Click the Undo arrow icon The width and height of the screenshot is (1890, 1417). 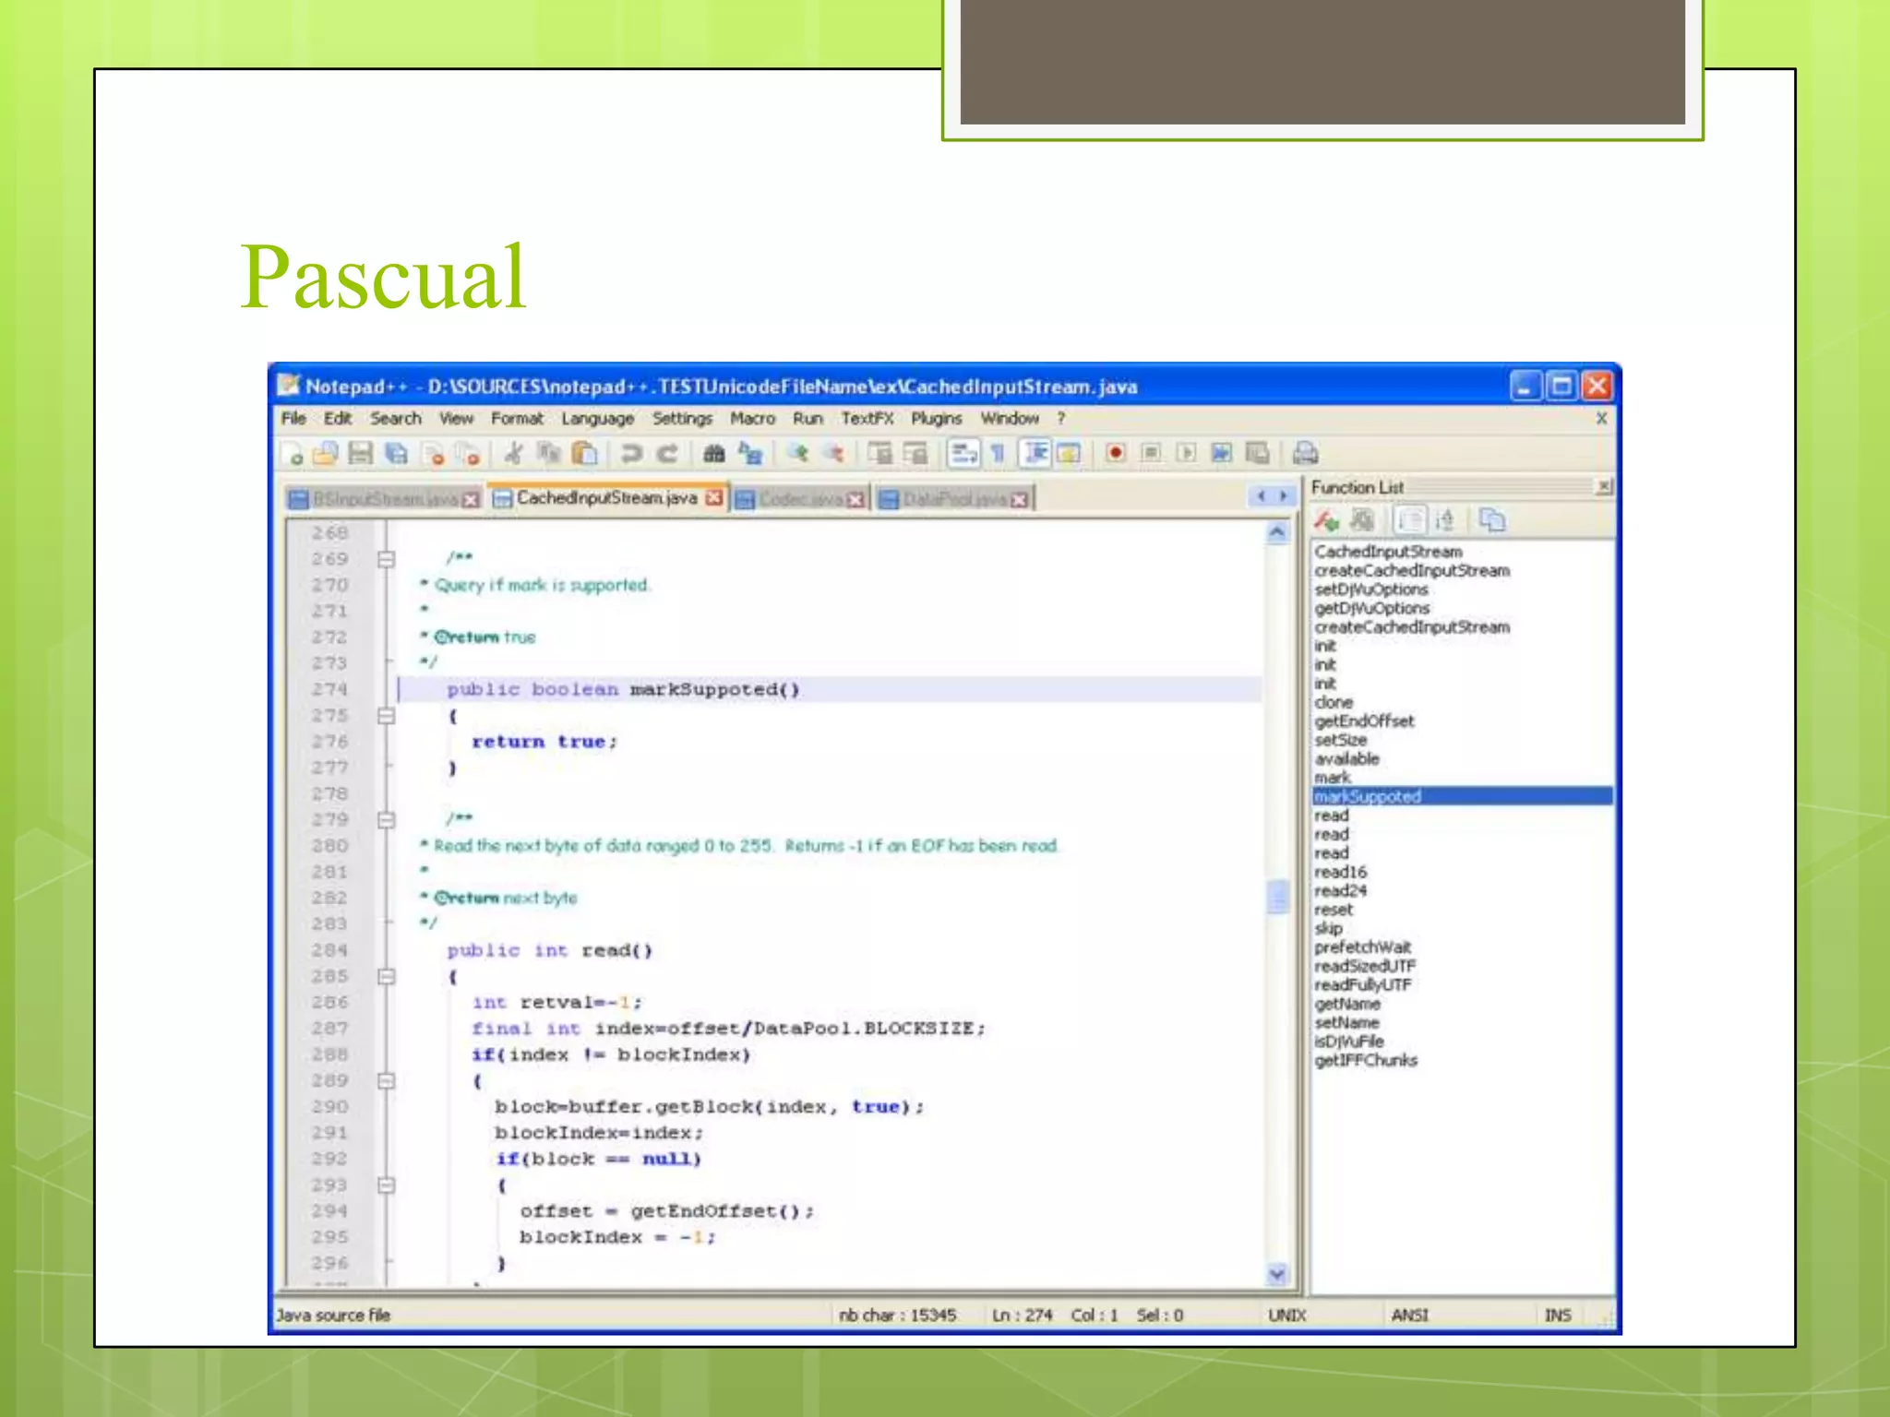(631, 453)
